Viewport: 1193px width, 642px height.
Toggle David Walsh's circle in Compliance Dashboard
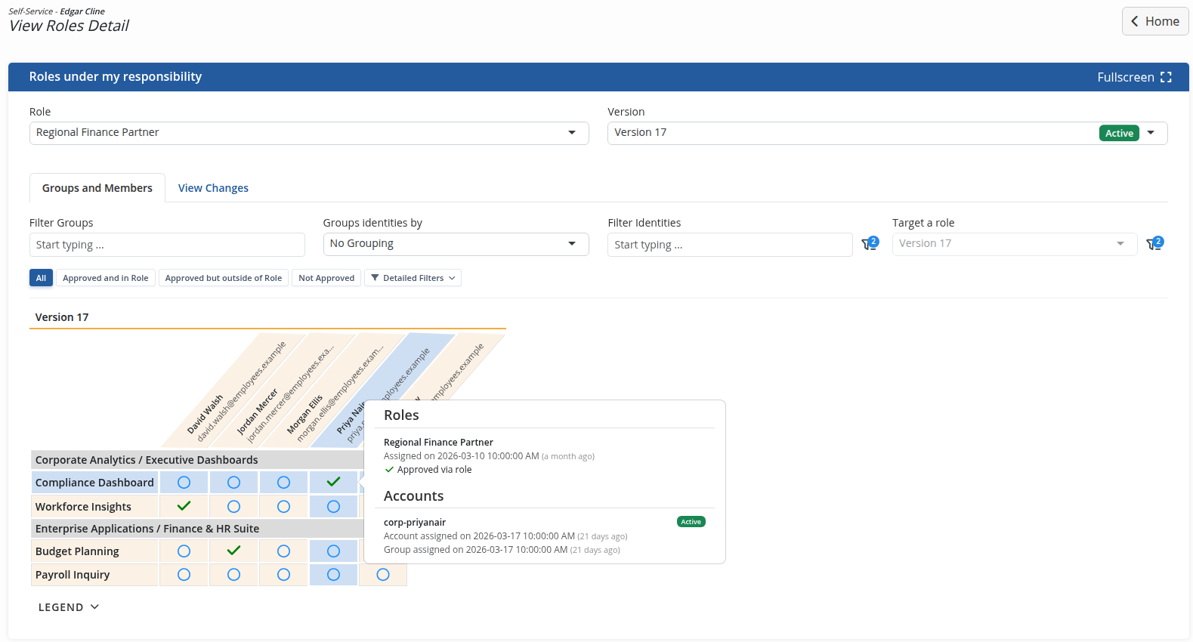184,483
